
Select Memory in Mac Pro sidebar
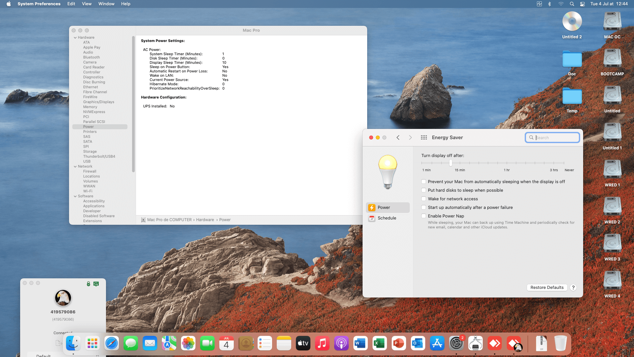90,107
